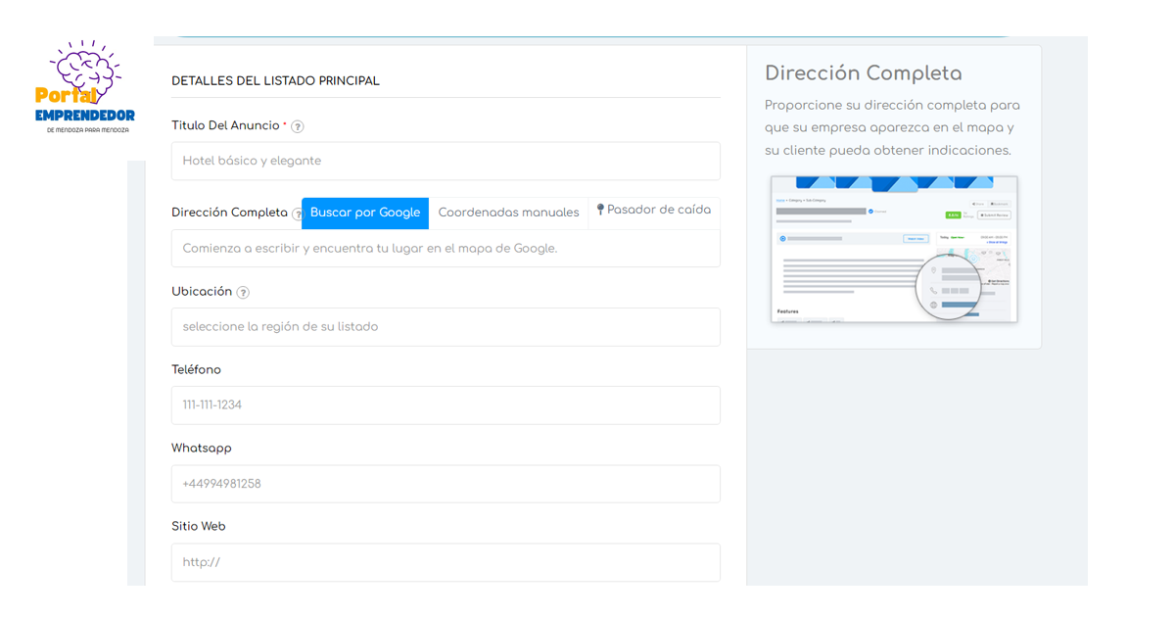Click the Emprendedor text in the logo
1175x617 pixels.
coord(84,116)
